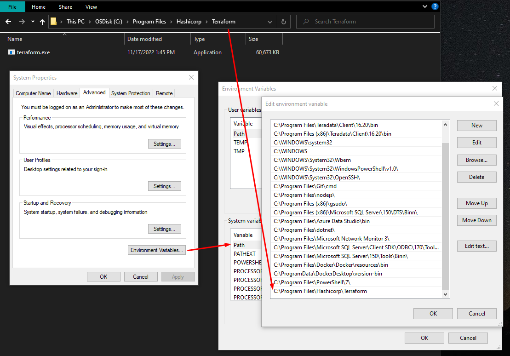This screenshot has height=356, width=510.
Task: Click Cancel in System Properties
Action: point(141,276)
